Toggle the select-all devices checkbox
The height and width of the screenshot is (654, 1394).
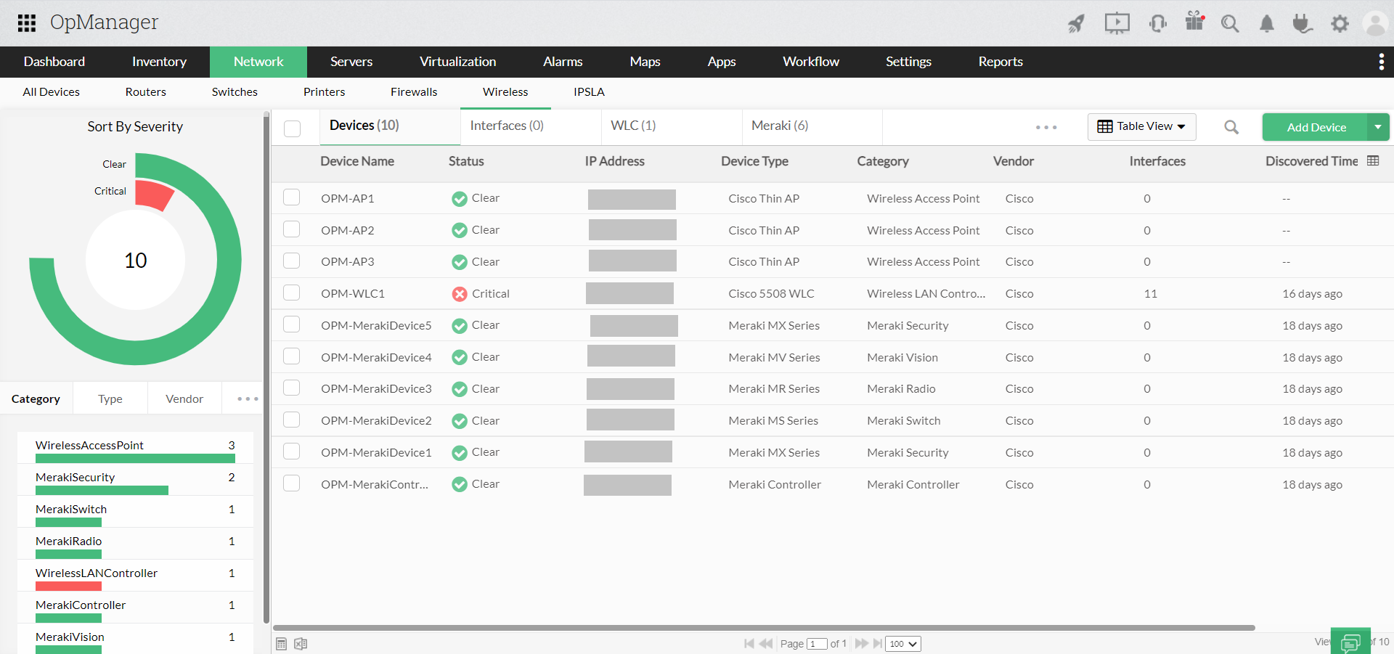[293, 128]
